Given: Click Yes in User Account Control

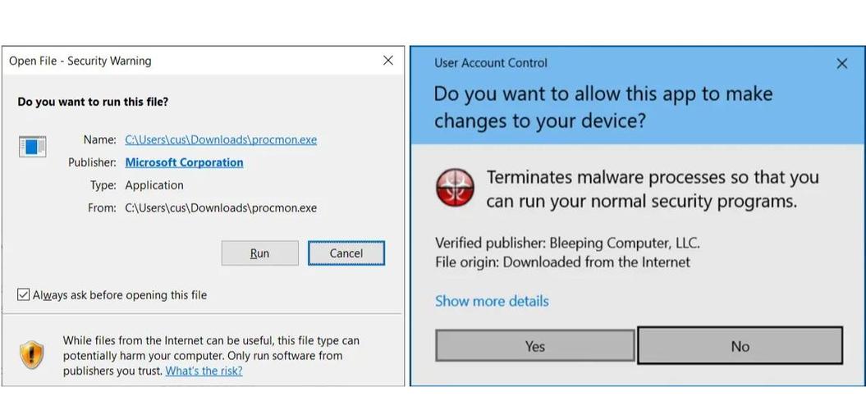Looking at the screenshot, I should click(x=534, y=346).
